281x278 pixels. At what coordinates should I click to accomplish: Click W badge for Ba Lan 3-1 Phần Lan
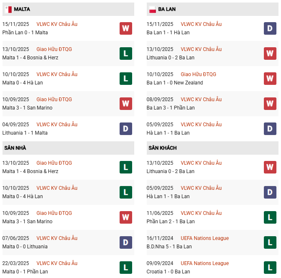coord(270,104)
